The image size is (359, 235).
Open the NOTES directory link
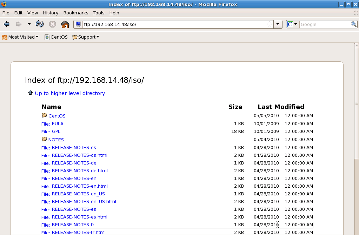tap(56, 140)
